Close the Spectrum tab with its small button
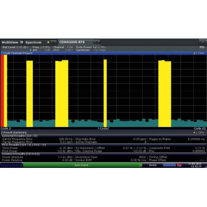The height and width of the screenshot is (207, 207). (53, 42)
